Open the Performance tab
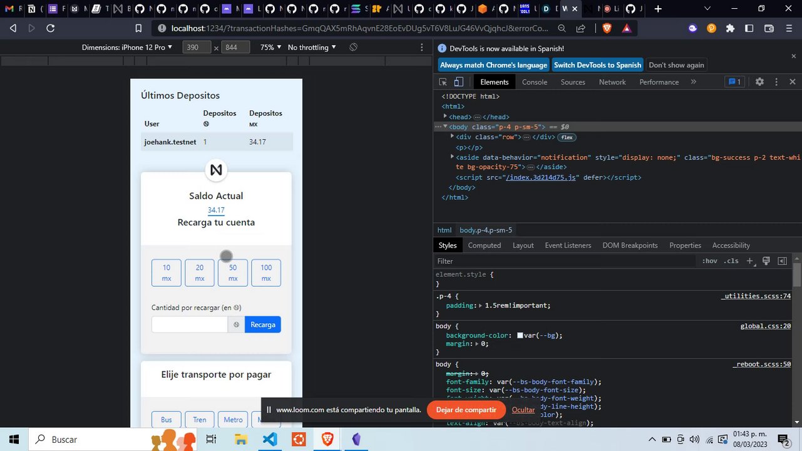 click(659, 82)
